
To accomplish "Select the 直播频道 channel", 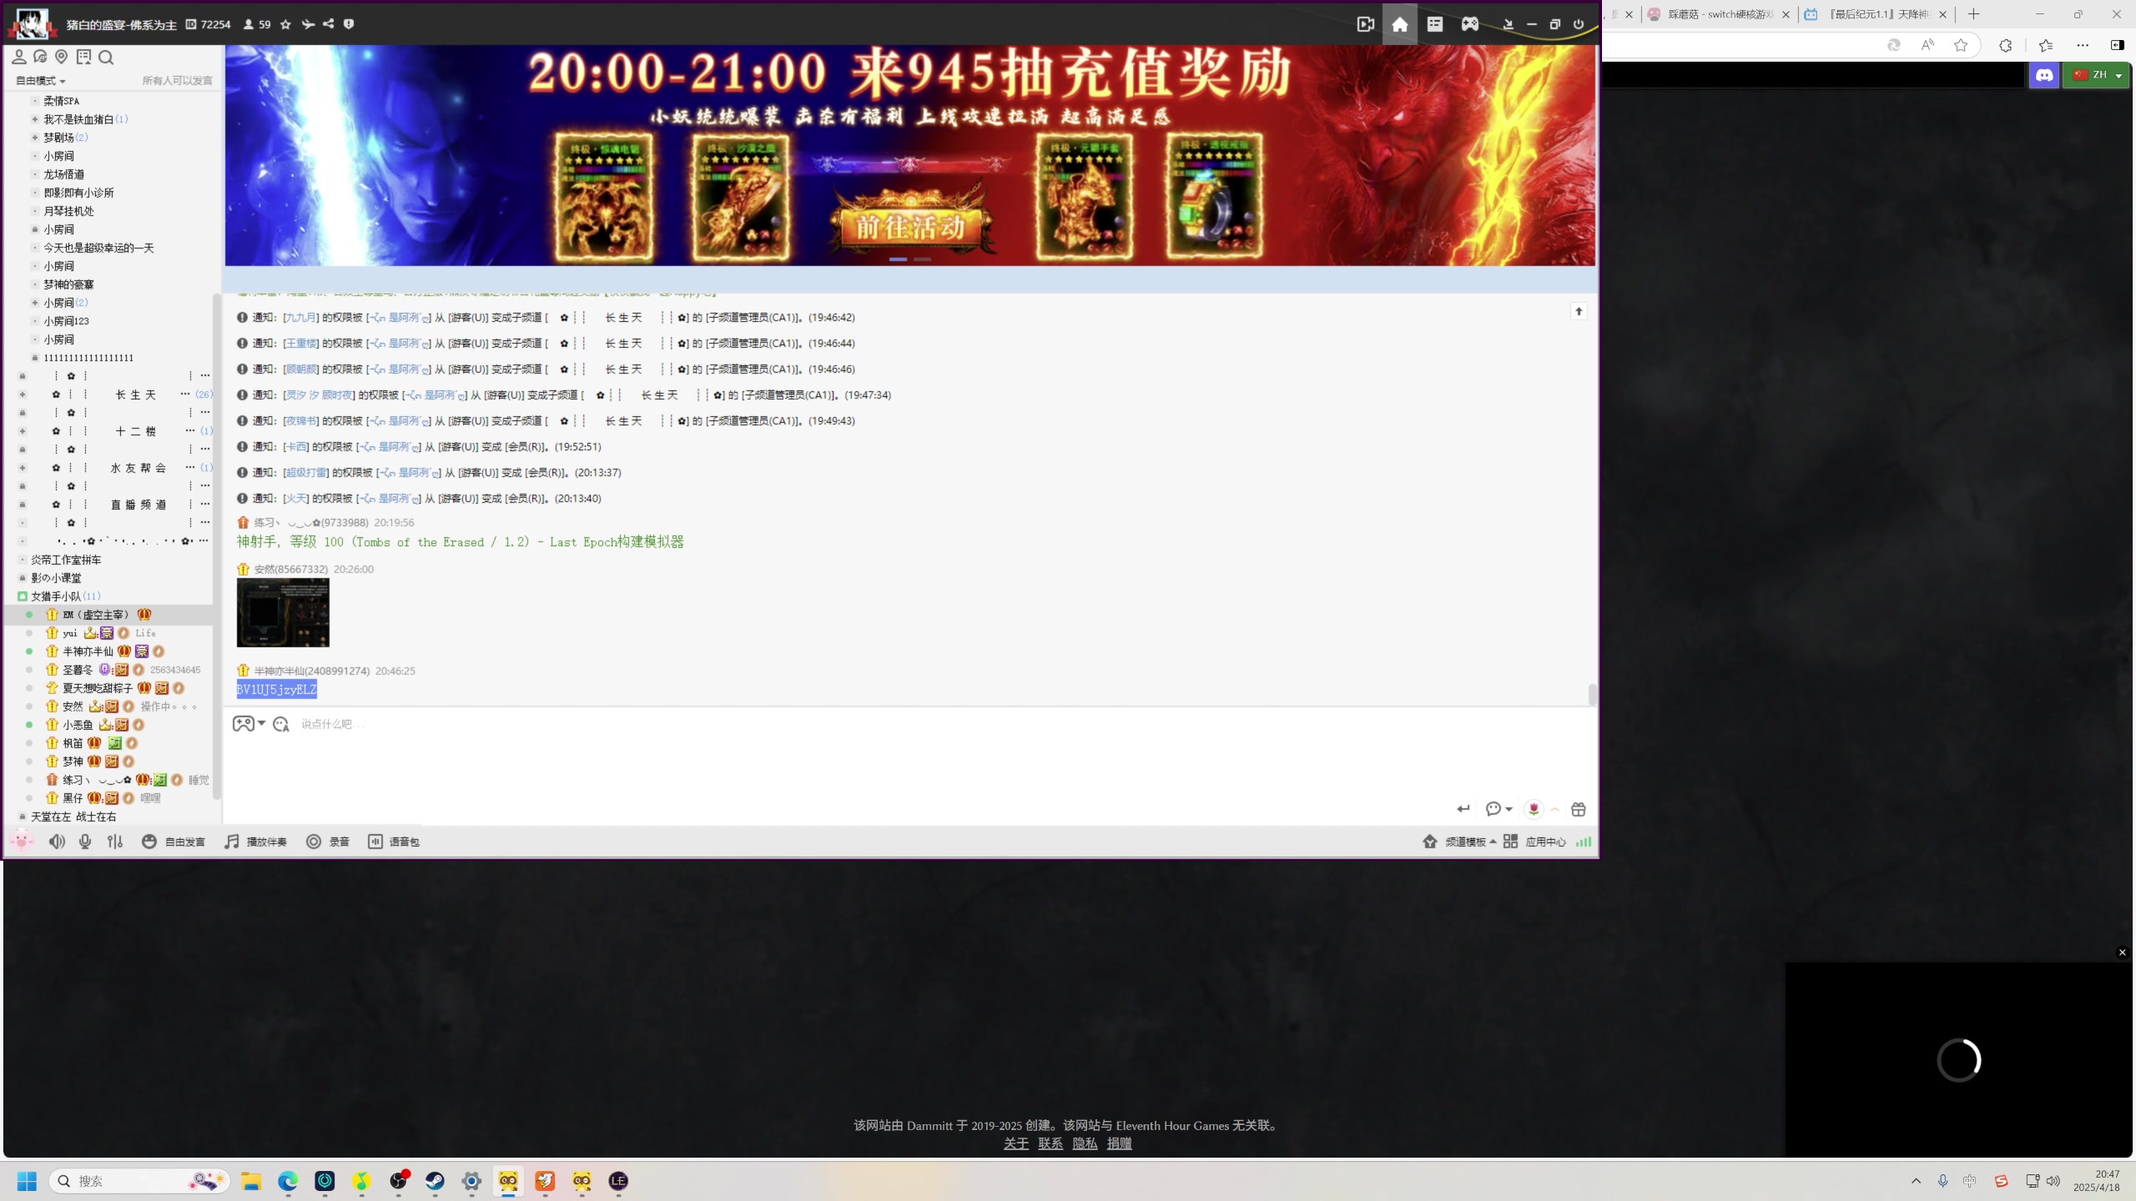I will click(x=139, y=505).
